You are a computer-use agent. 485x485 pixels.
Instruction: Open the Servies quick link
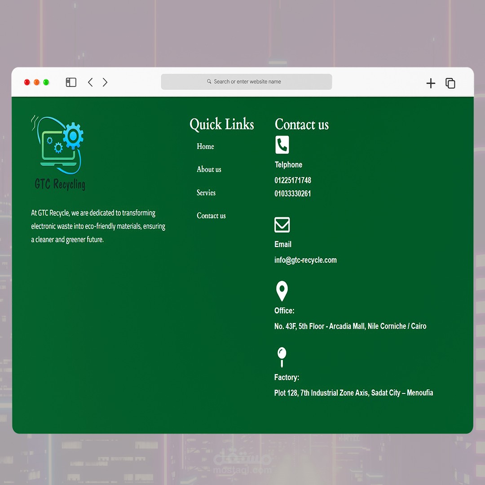pos(206,192)
